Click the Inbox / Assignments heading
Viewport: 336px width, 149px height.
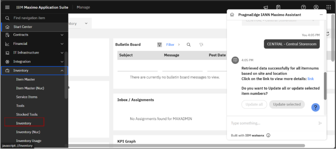coord(136,100)
